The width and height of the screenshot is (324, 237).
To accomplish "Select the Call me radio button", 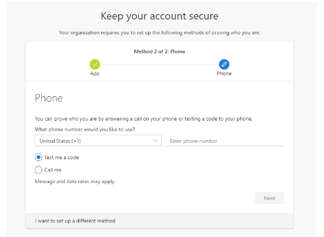I will tap(38, 170).
